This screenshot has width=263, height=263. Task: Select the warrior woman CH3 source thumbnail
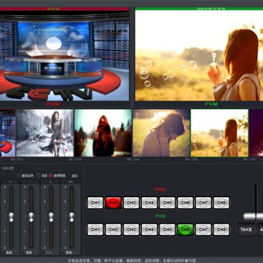point(45,133)
